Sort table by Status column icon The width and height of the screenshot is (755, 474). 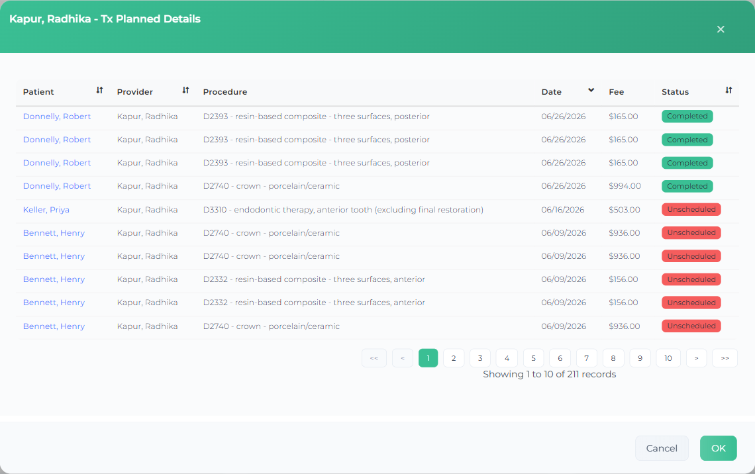click(729, 91)
